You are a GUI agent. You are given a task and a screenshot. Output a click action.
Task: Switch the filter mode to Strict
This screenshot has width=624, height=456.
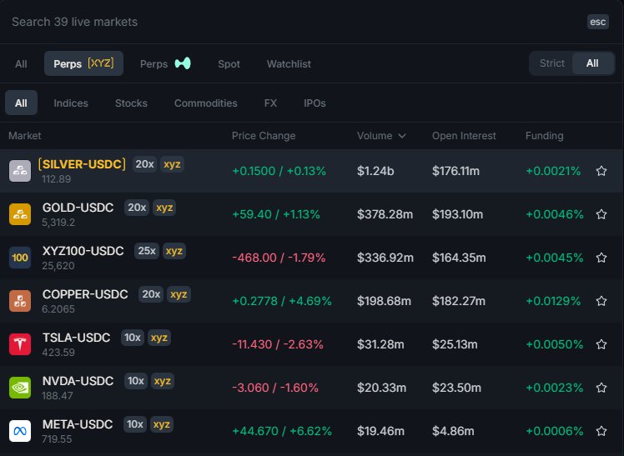pyautogui.click(x=551, y=63)
